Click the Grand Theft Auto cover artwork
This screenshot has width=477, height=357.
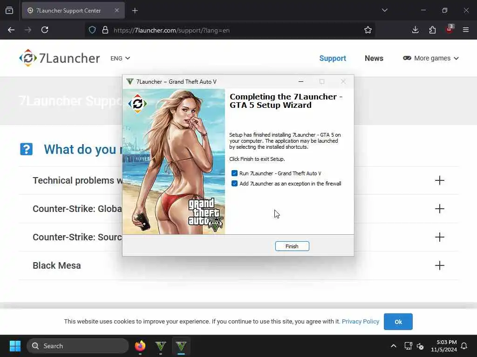tap(174, 161)
